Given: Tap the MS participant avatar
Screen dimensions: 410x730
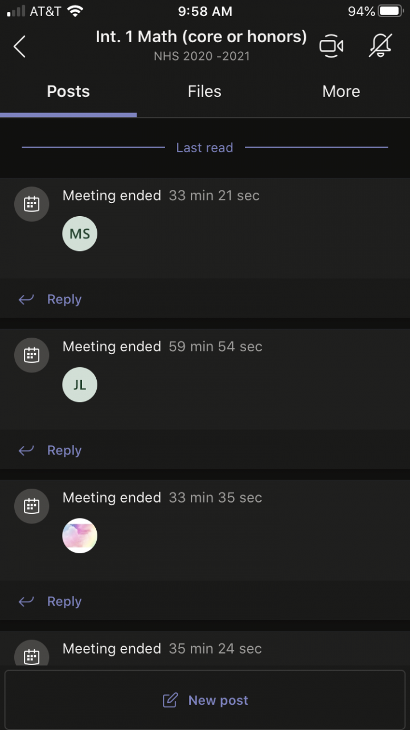Looking at the screenshot, I should [80, 233].
